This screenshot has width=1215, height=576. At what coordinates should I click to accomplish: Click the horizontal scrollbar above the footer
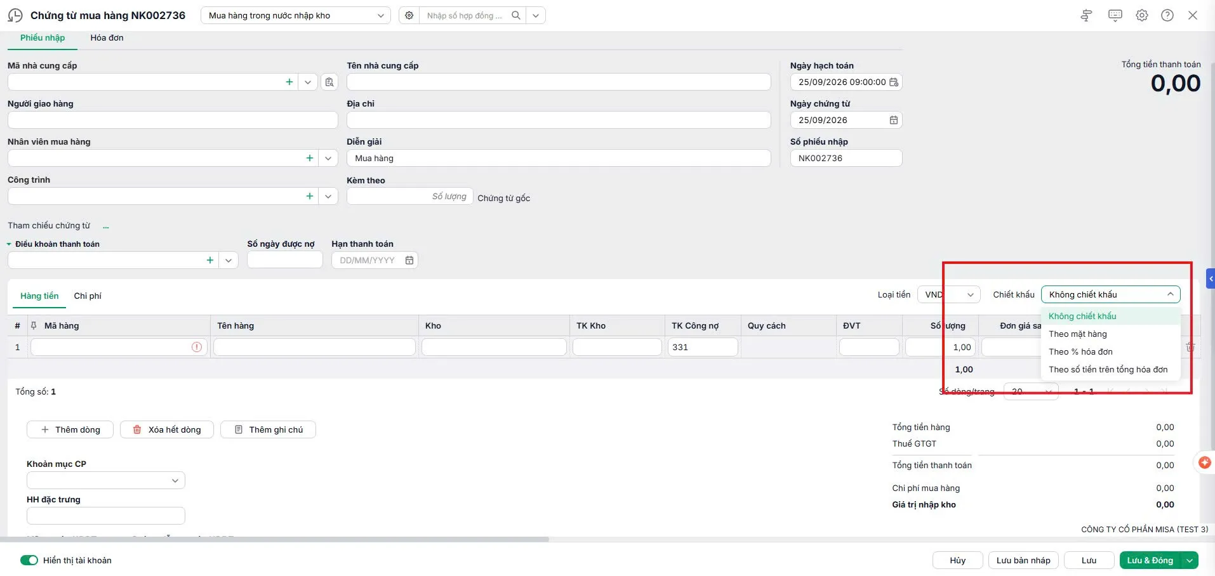274,539
